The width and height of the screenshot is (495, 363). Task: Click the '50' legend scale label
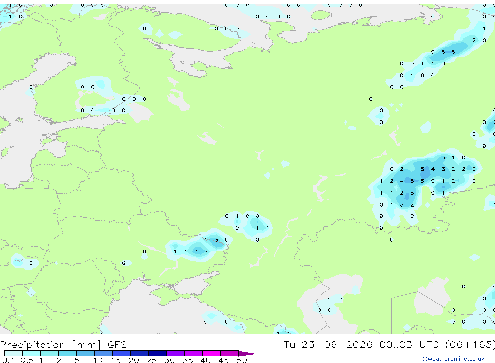coord(242,360)
